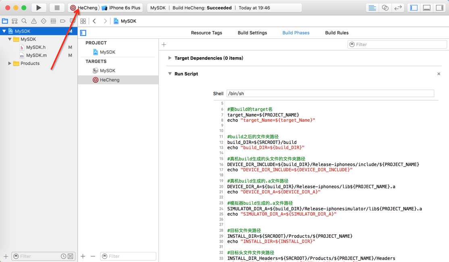This screenshot has height=262, width=449.
Task: Toggle the navigator pane
Action: point(414,8)
